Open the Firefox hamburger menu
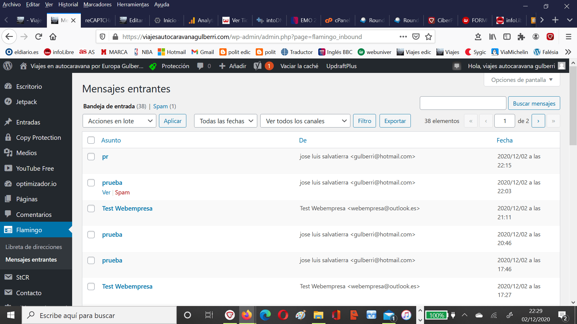 point(568,37)
